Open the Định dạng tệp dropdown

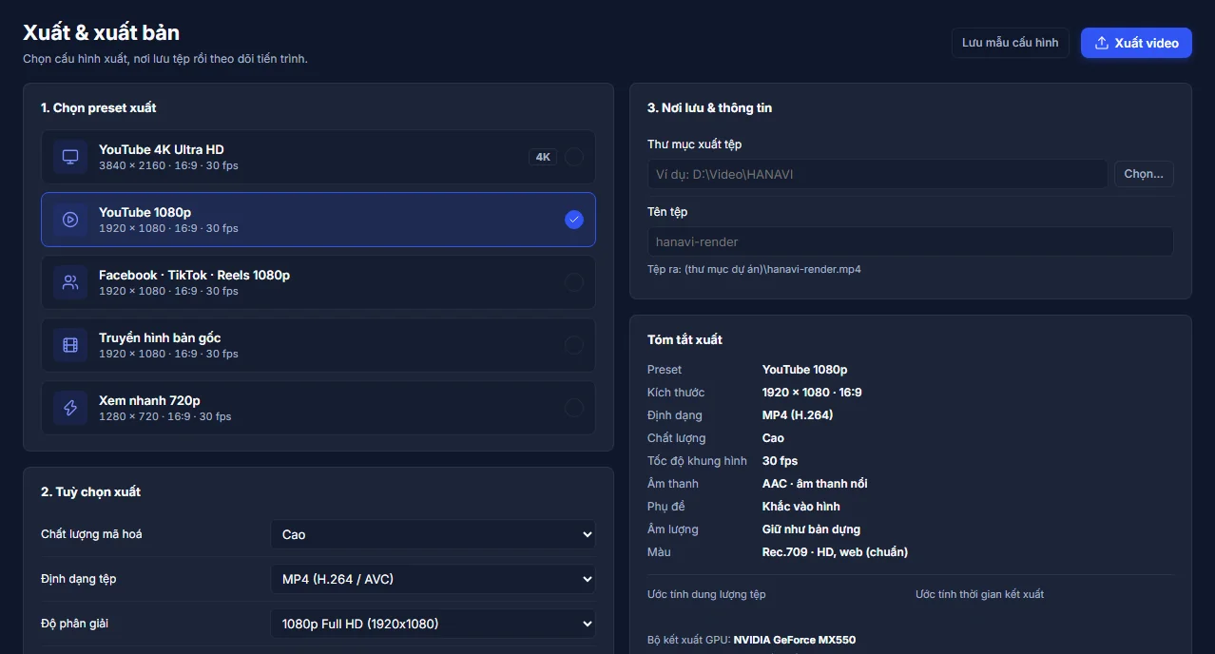(x=433, y=579)
